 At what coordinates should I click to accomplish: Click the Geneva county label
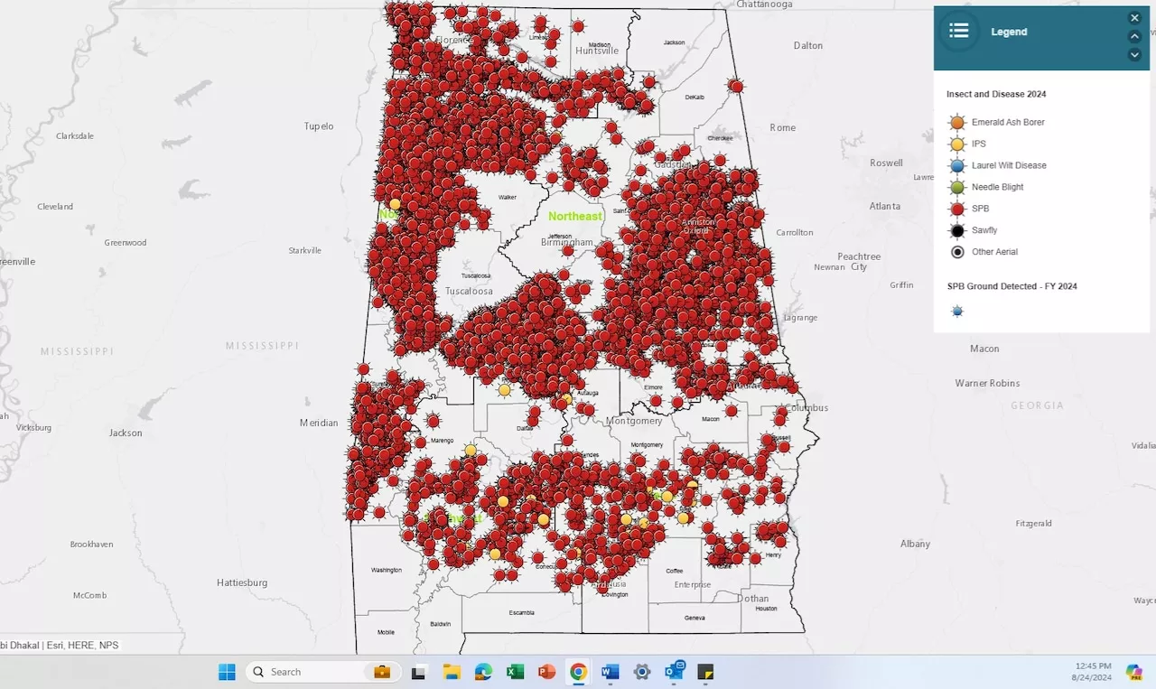coord(695,618)
